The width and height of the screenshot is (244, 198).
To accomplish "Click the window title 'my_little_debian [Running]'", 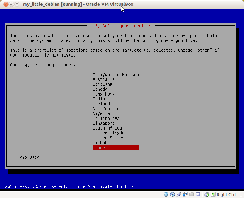I will point(52,4).
